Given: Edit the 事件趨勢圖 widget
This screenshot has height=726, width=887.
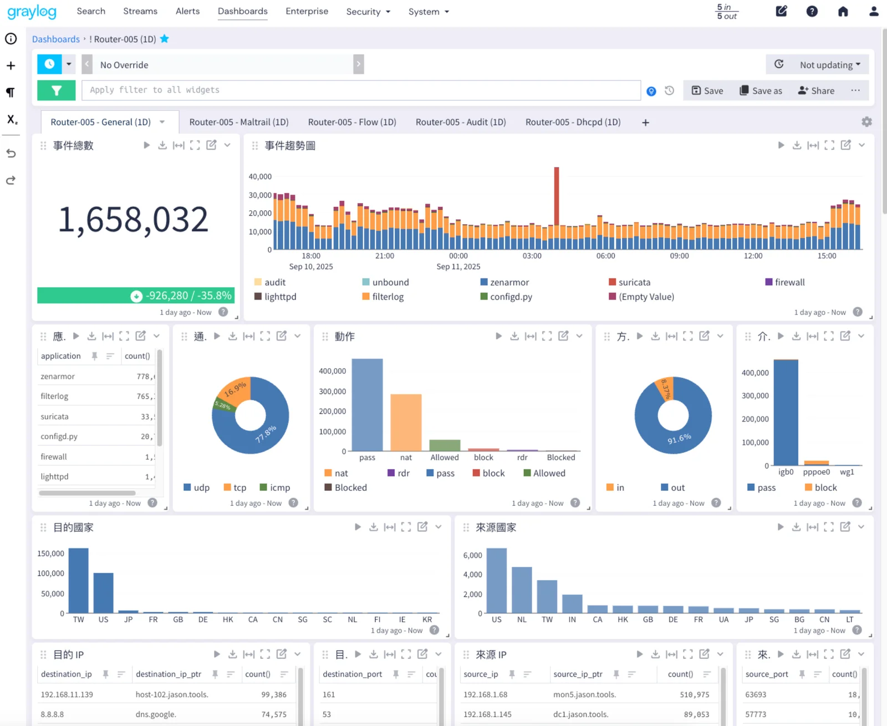Looking at the screenshot, I should [x=845, y=145].
